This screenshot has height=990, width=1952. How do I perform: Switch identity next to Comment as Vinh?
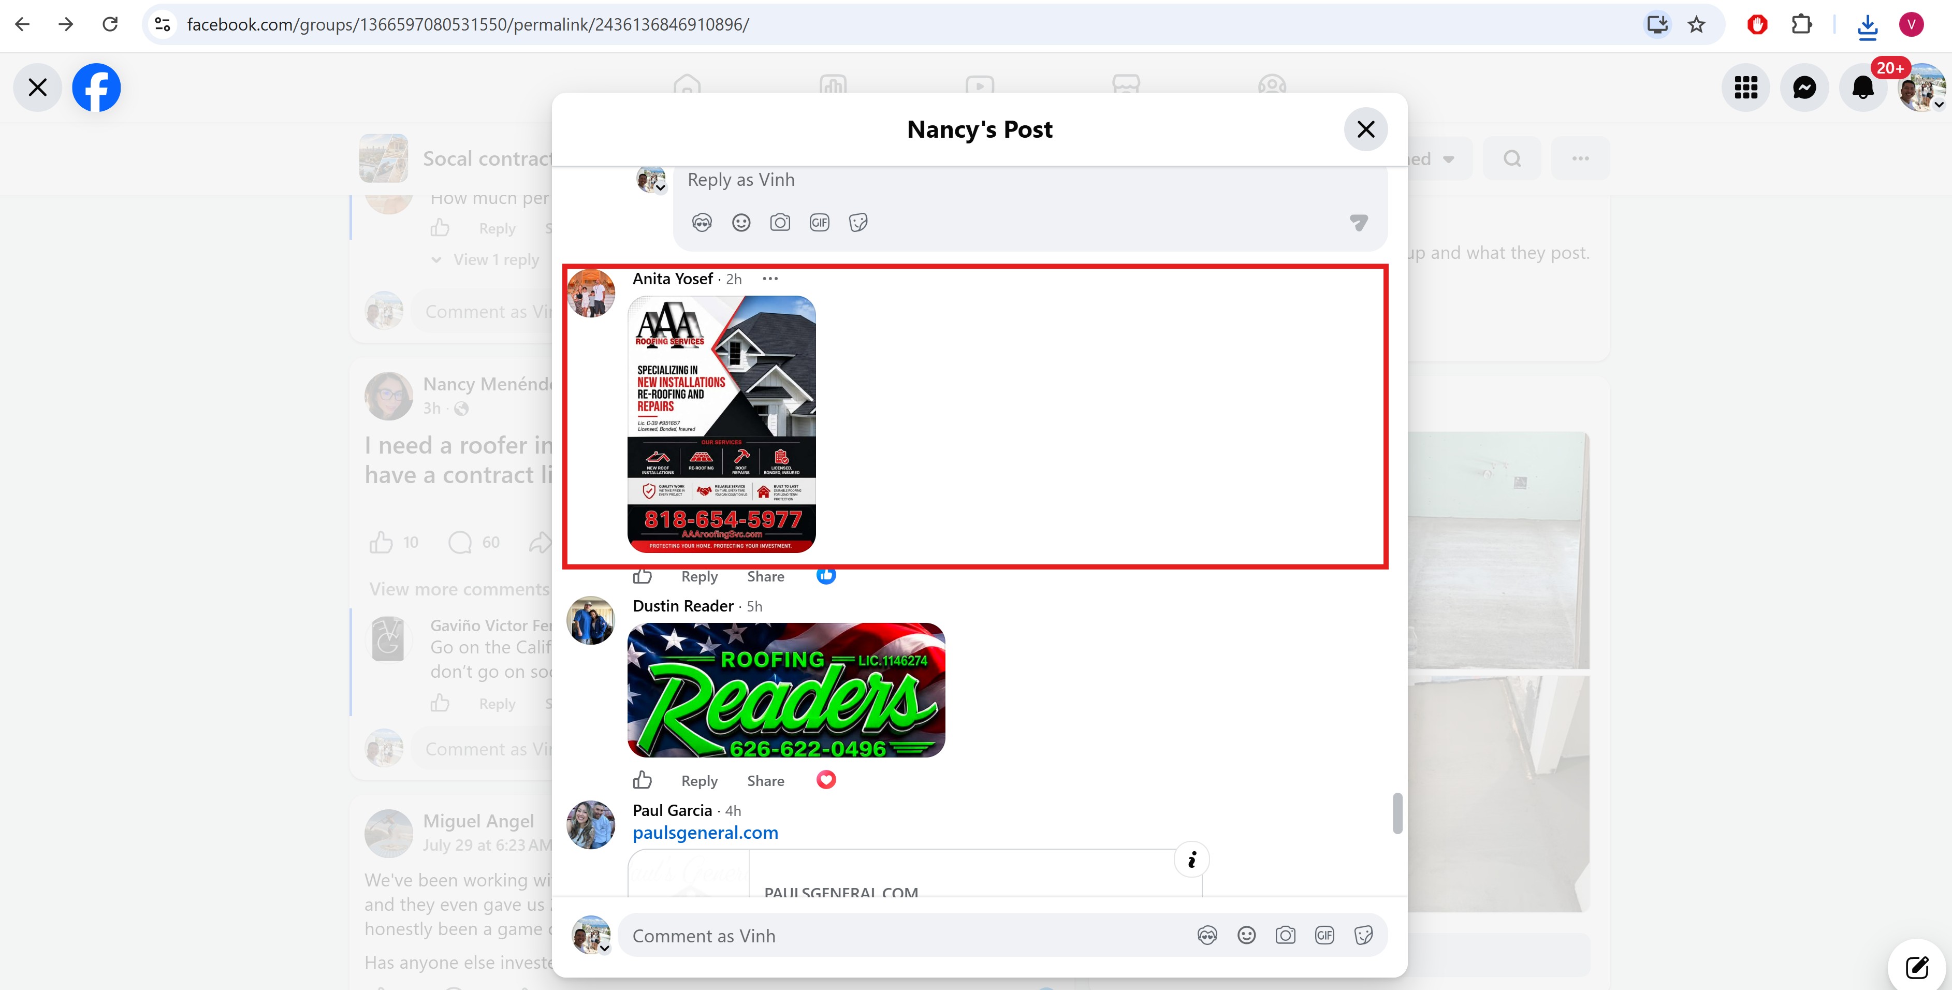tap(605, 948)
